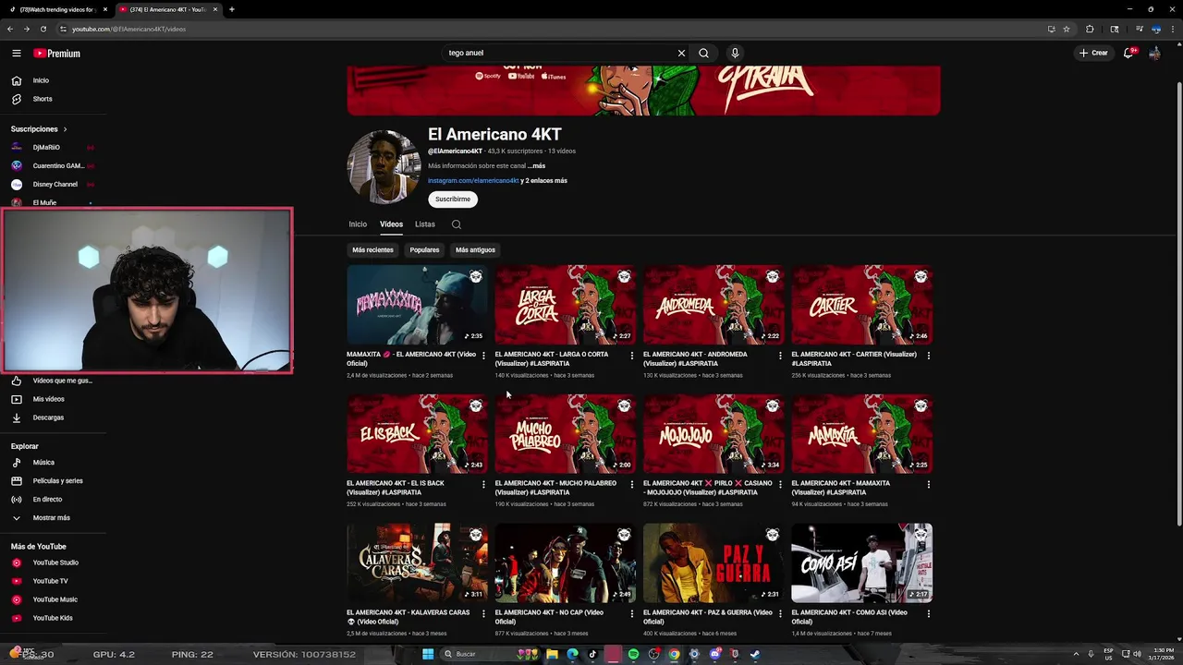This screenshot has height=665, width=1183.
Task: Open more options for MAMAXITA Video Oficial
Action: point(483,356)
